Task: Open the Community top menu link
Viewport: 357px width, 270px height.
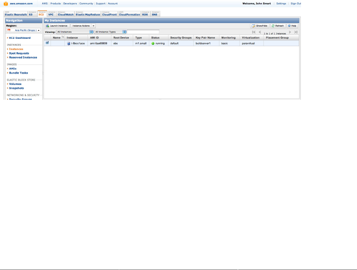Action: tap(86, 3)
